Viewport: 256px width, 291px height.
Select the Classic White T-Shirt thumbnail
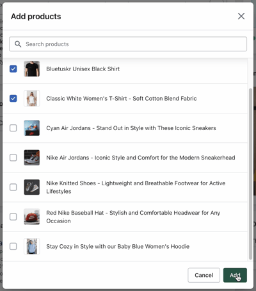coord(32,98)
